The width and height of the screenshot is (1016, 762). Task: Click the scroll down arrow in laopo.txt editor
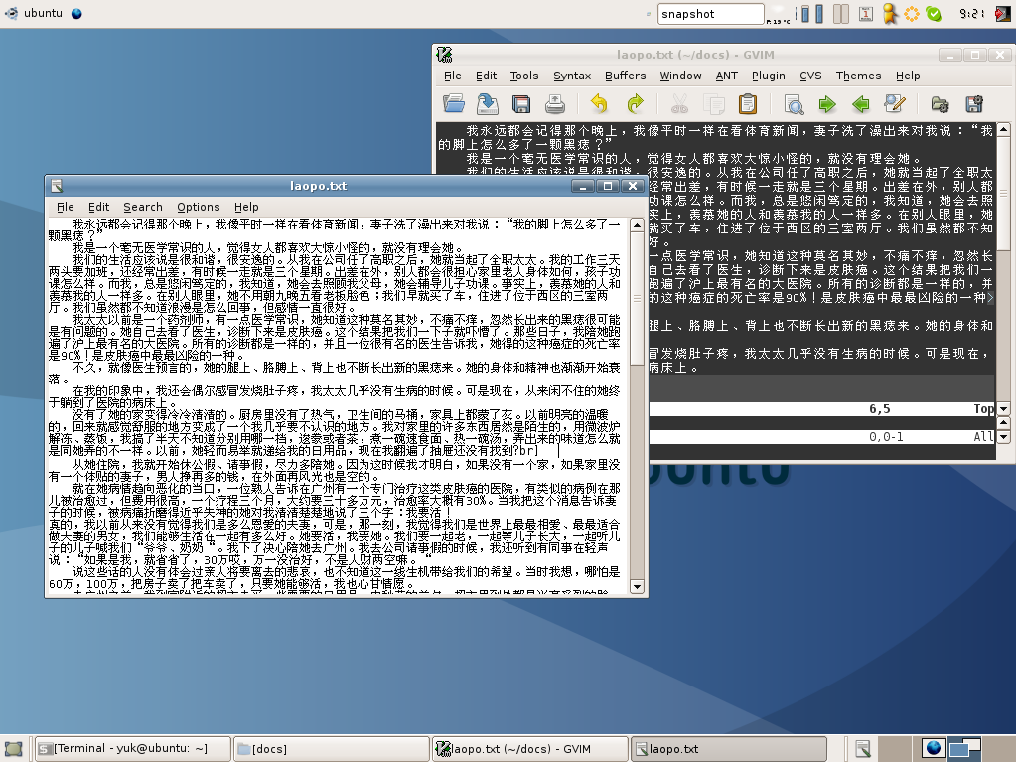pos(637,587)
